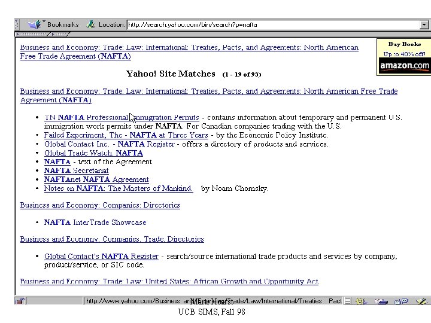Click the amazon.com Buy Books ad

tap(404, 57)
